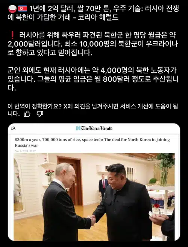Click the man on right in black suit
The height and width of the screenshot is (247, 188).
pos(123,203)
